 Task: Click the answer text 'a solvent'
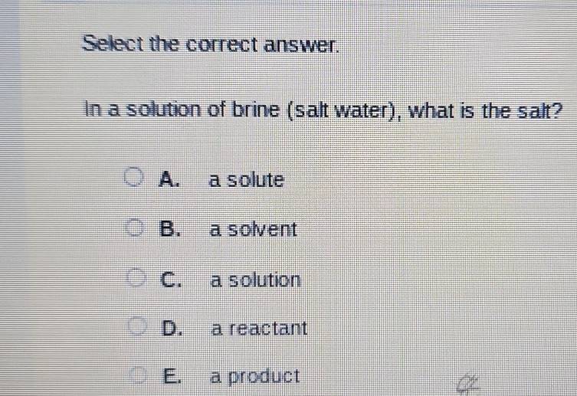pos(253,229)
